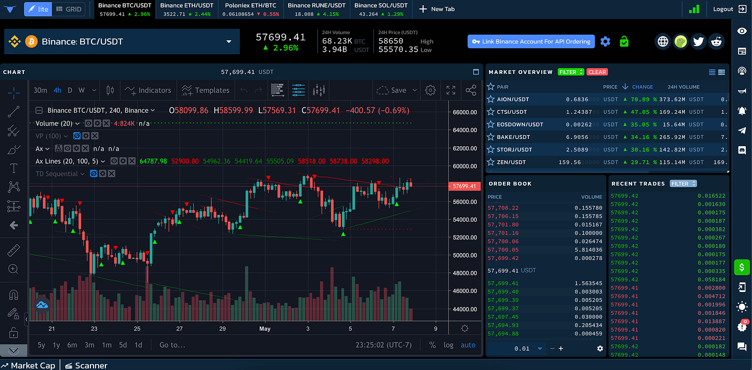Open order book settings gear
The image size is (752, 370).
pos(600,348)
